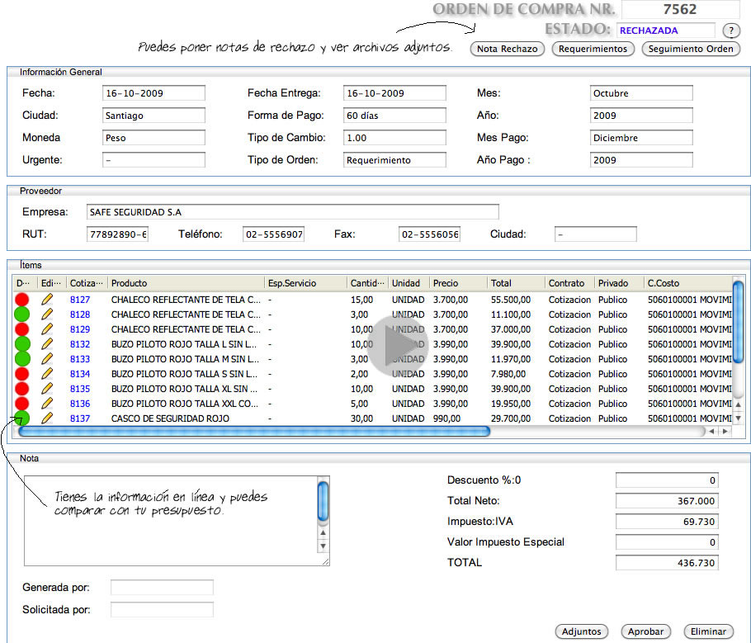Edit item 8129 with its pencil icon
Image resolution: width=751 pixels, height=643 pixels.
coord(47,329)
